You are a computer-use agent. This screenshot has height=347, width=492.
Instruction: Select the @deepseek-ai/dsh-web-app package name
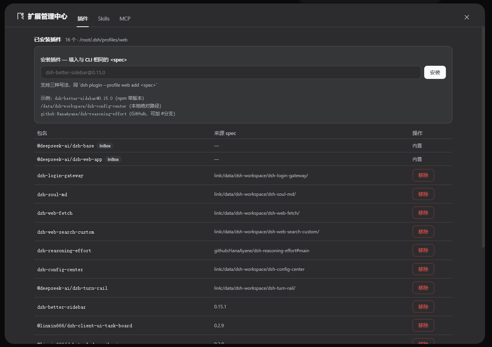click(70, 159)
